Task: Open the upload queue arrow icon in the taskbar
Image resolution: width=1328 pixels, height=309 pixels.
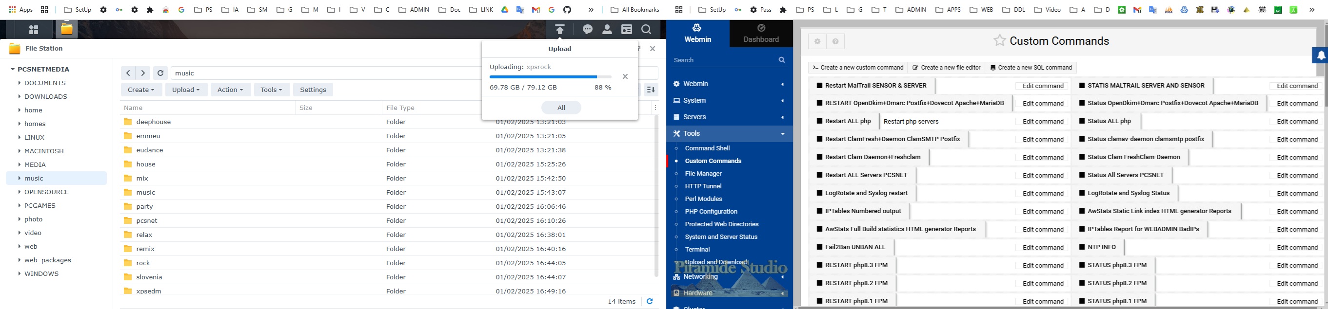Action: tap(560, 30)
